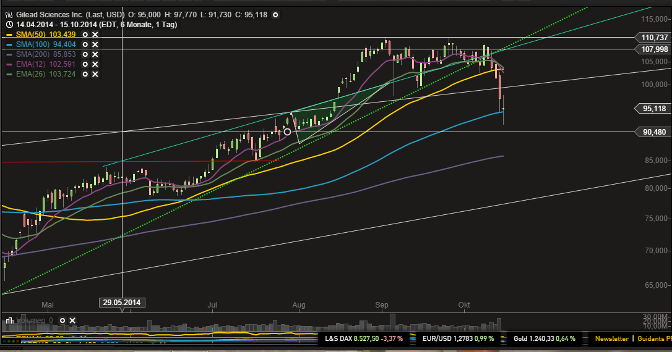Open settings circle for SMA(100)
Viewport: 672px width, 352px height.
[85, 45]
